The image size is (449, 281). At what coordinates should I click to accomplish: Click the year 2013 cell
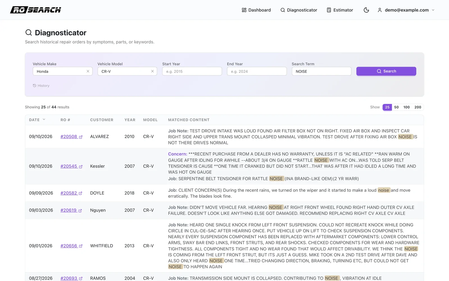point(129,246)
